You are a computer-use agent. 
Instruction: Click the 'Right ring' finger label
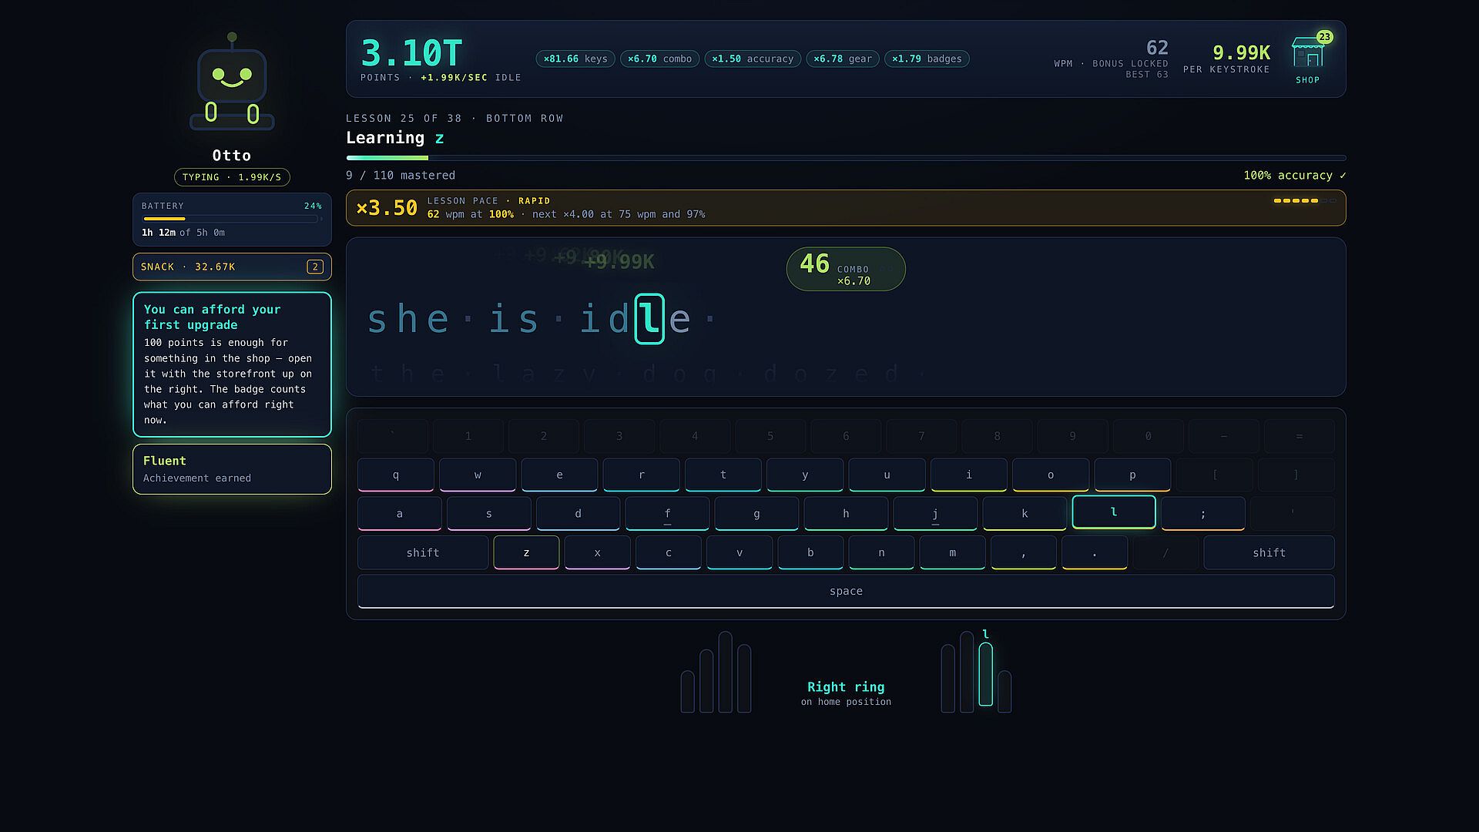click(x=846, y=686)
